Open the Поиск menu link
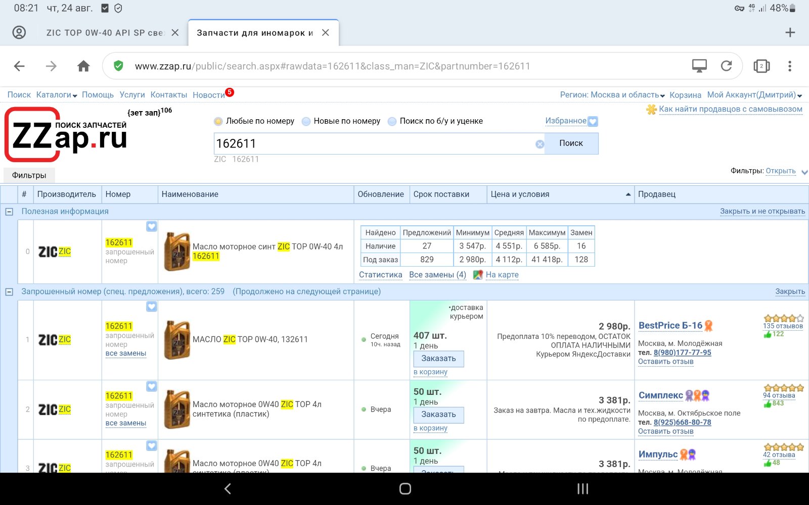Screen dimensions: 809x505 (x=19, y=95)
